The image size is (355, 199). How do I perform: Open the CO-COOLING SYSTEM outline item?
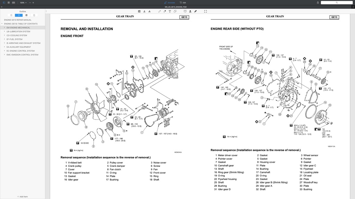coord(16,35)
